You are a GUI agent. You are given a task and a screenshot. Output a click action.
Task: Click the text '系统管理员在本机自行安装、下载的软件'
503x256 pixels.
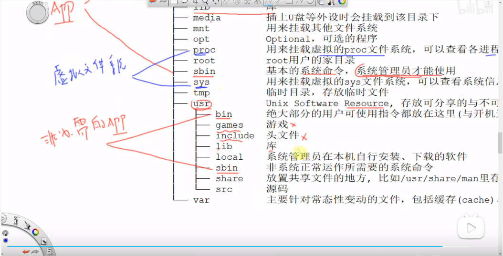(367, 157)
